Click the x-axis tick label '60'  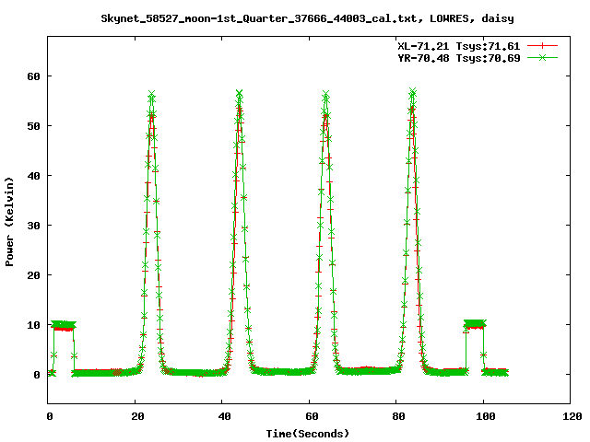tap(312, 416)
